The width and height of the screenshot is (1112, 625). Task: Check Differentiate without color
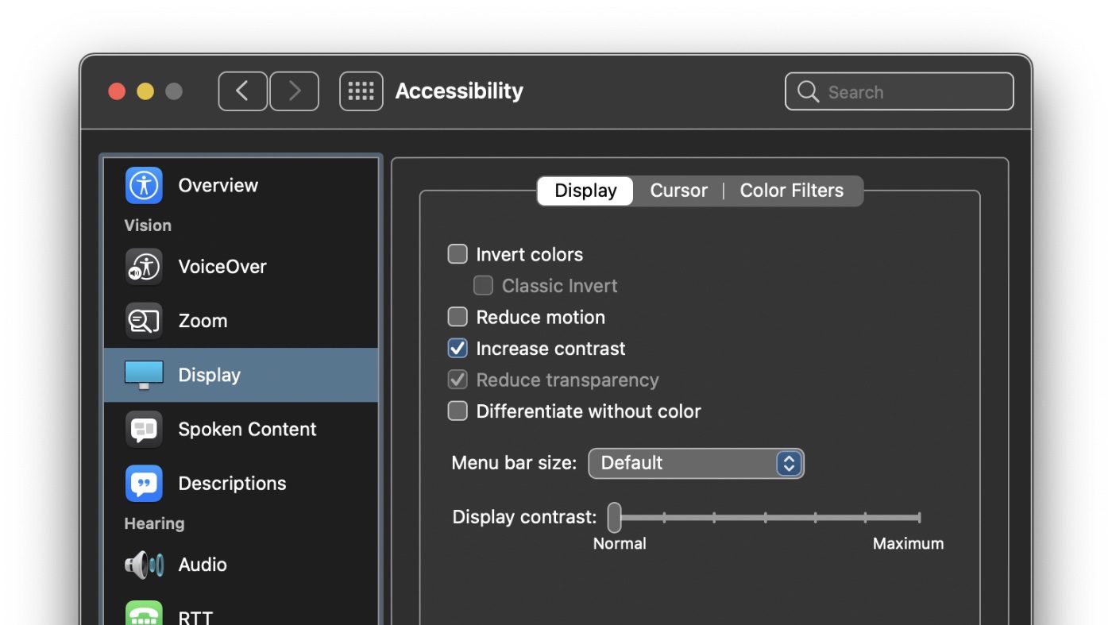pyautogui.click(x=458, y=411)
